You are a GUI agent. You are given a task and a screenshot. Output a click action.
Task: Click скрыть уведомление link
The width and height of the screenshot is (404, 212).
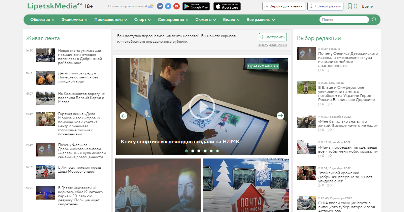point(273,45)
